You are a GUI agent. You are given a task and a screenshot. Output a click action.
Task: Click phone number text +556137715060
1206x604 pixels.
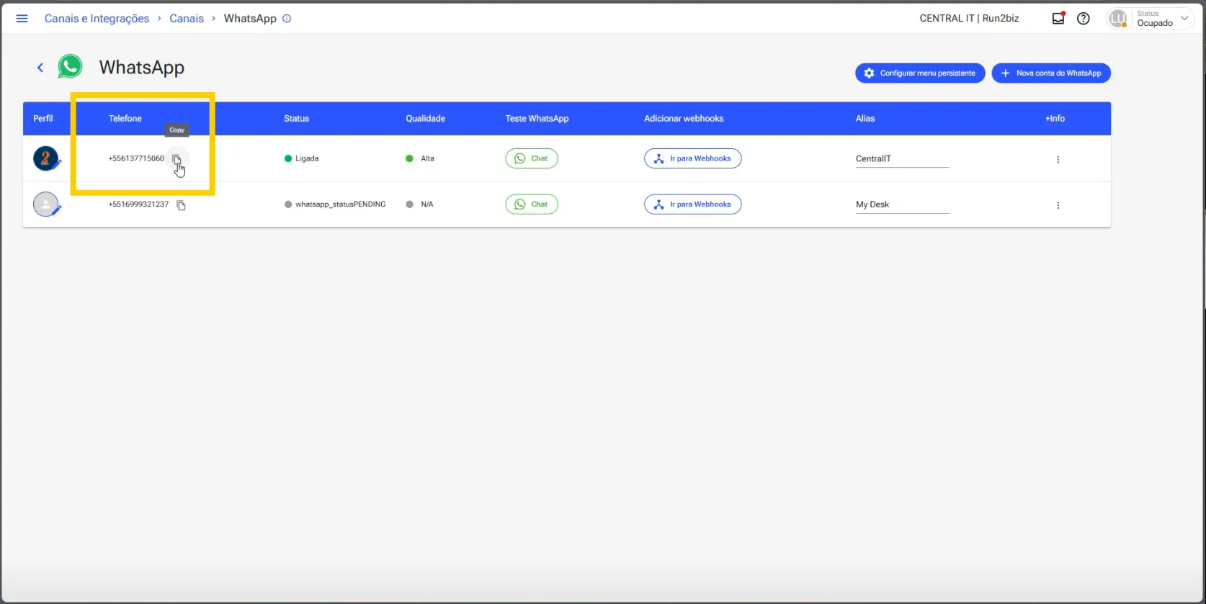pos(136,158)
